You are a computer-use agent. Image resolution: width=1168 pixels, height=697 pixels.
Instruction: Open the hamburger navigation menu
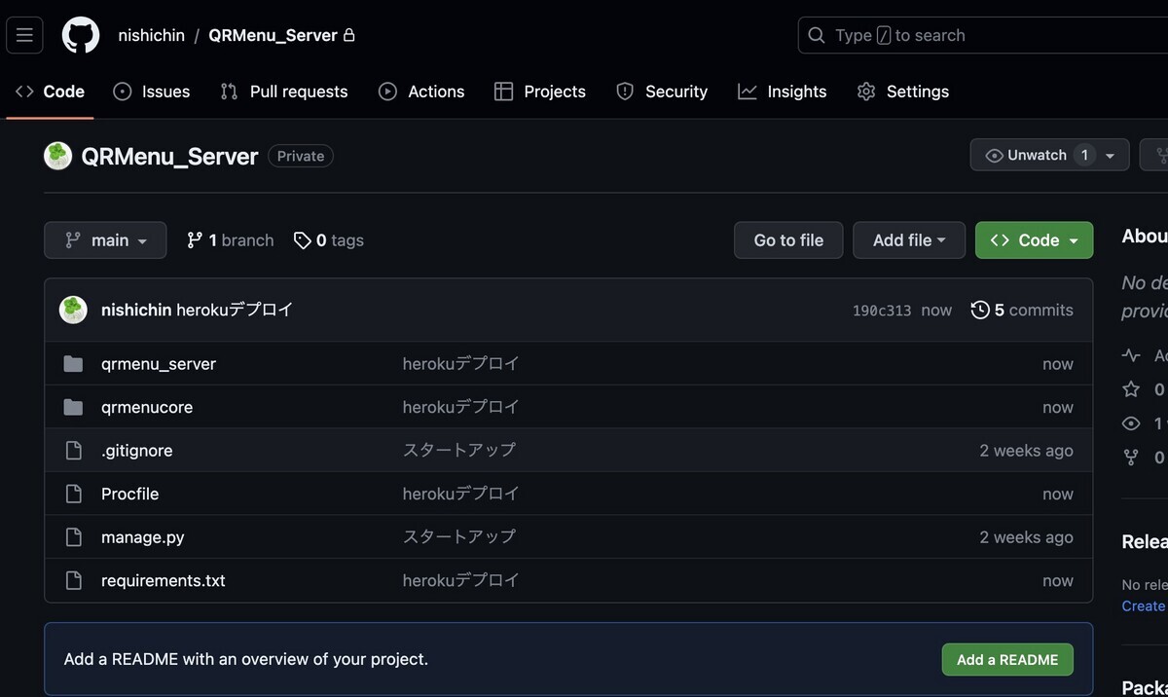[x=24, y=35]
